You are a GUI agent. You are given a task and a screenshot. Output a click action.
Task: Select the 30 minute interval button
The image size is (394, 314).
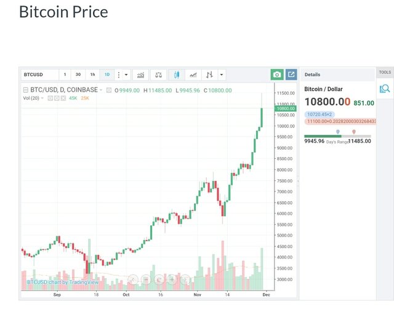coord(78,74)
